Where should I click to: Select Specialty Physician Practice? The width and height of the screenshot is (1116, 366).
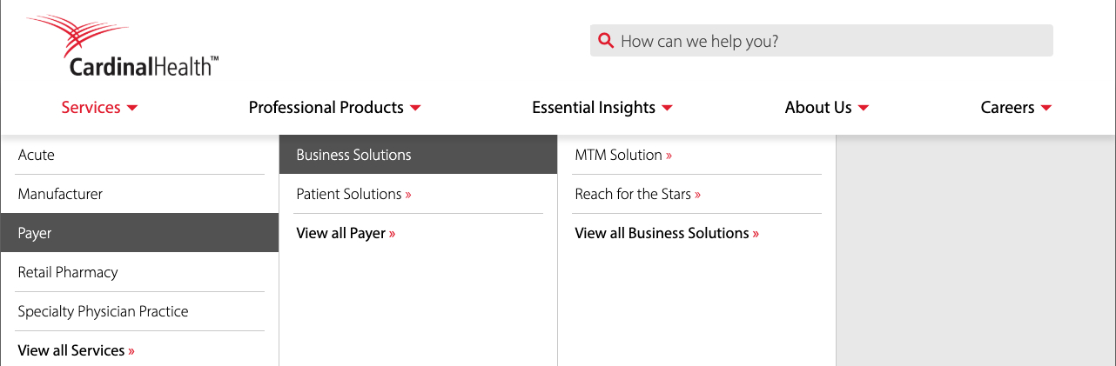[103, 311]
